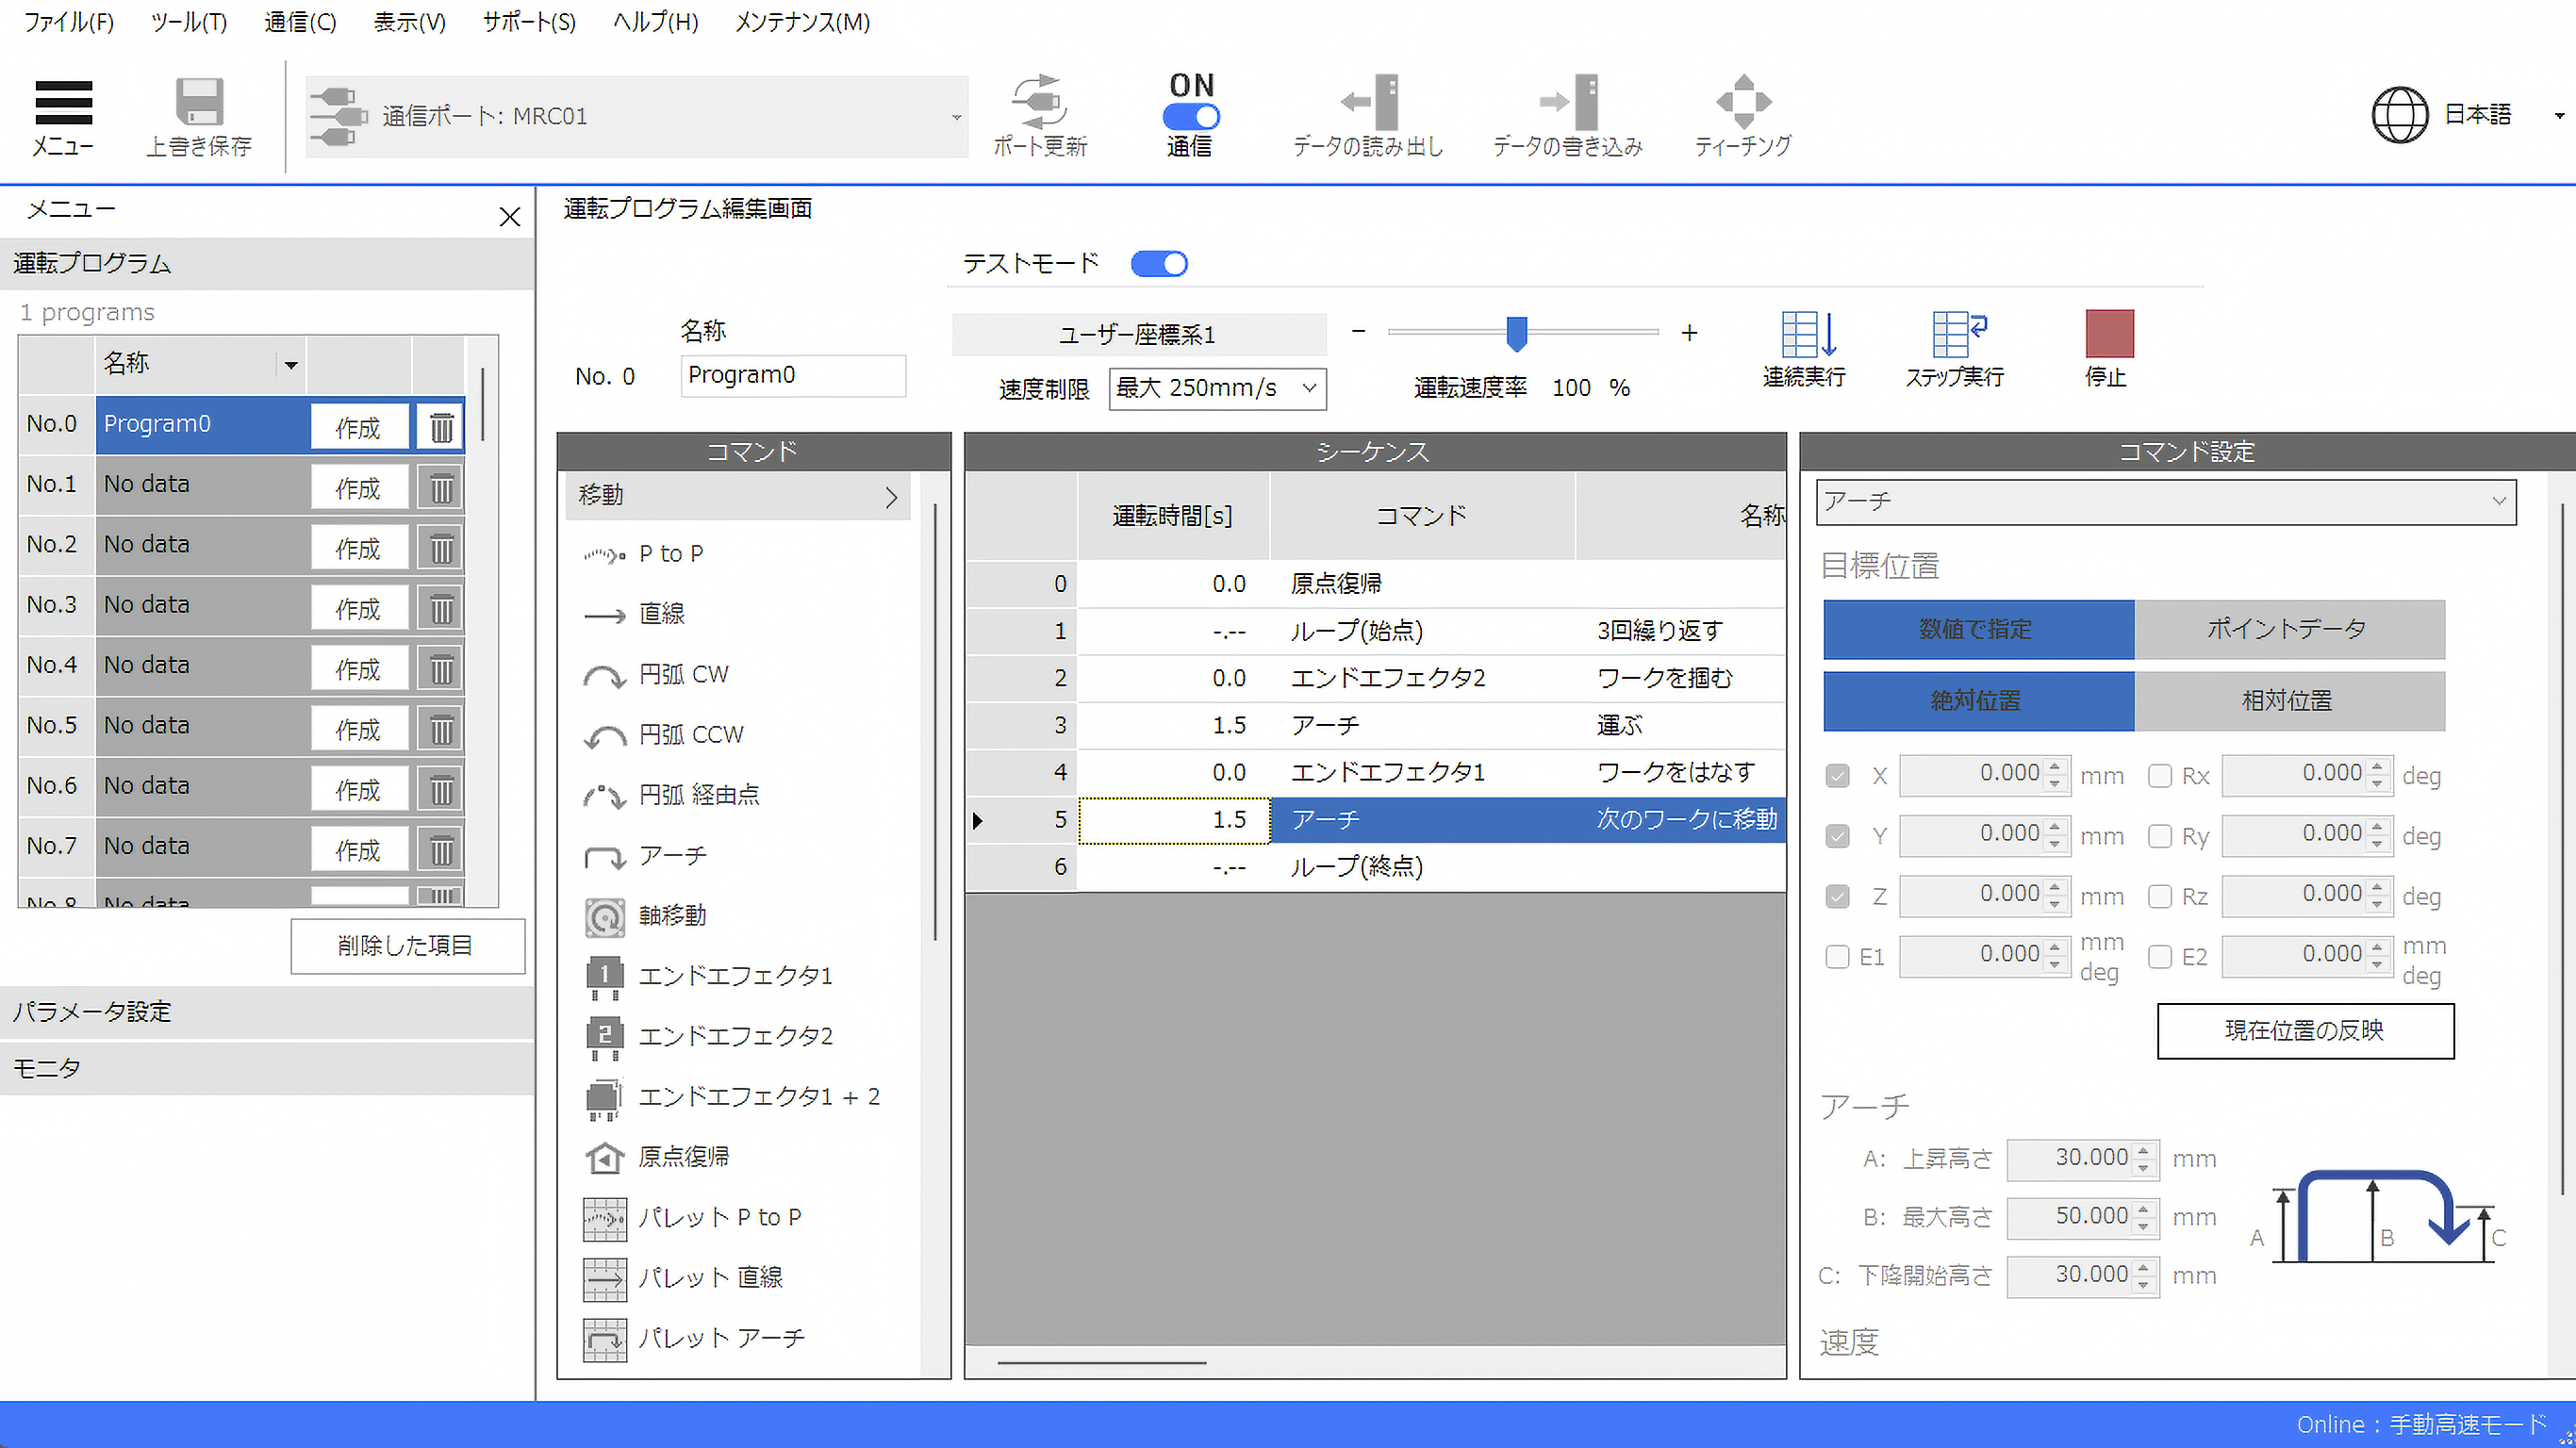Open the 通信ポート MRC01 dropdown

(637, 117)
